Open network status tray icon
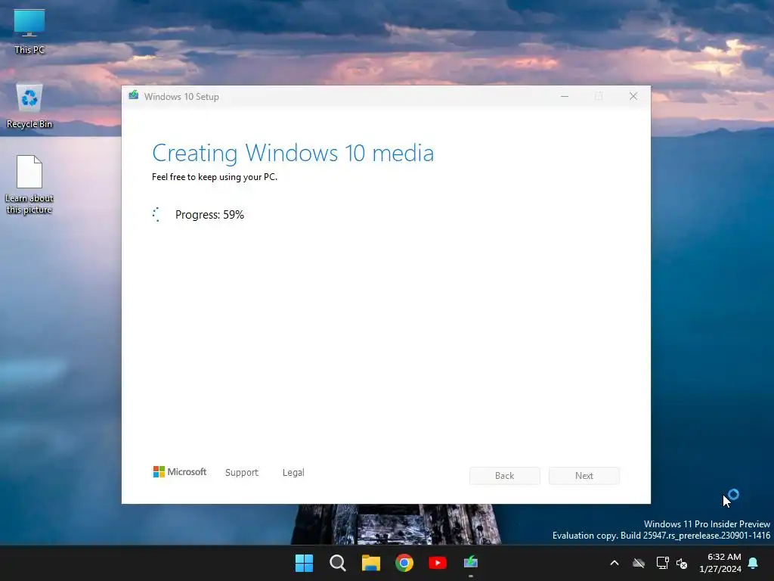 click(662, 563)
